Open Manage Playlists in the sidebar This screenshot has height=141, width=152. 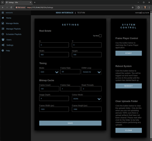(x=13, y=29)
